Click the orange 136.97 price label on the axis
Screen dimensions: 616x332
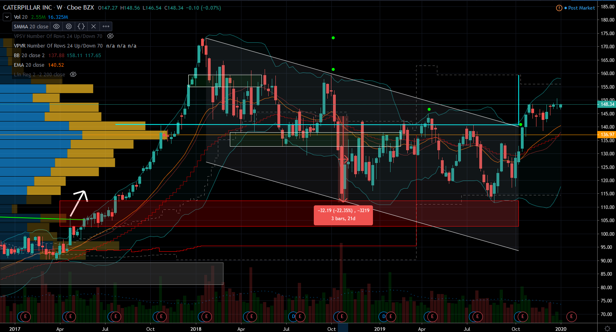click(607, 135)
